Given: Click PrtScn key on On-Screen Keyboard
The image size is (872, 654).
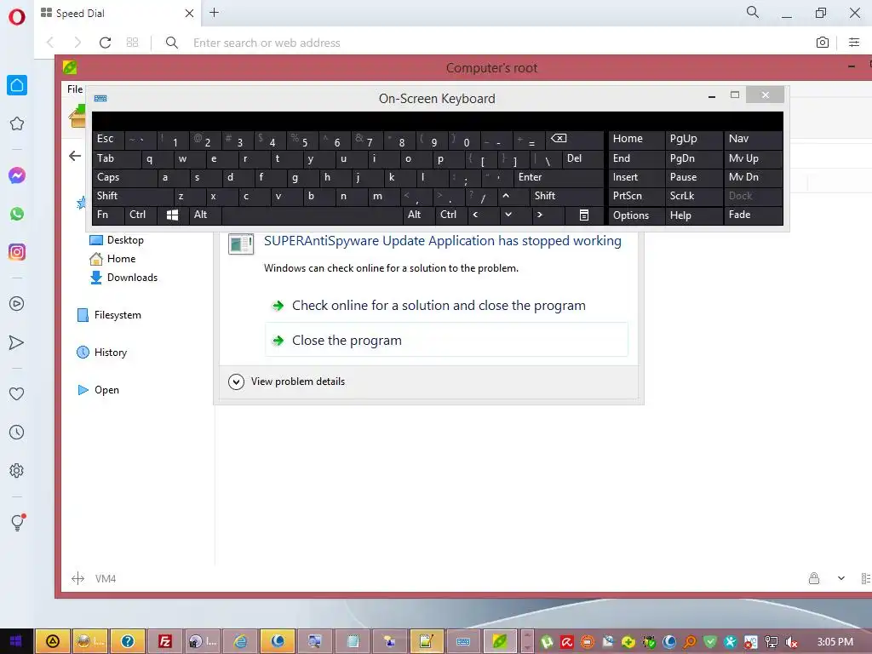Looking at the screenshot, I should point(636,196).
